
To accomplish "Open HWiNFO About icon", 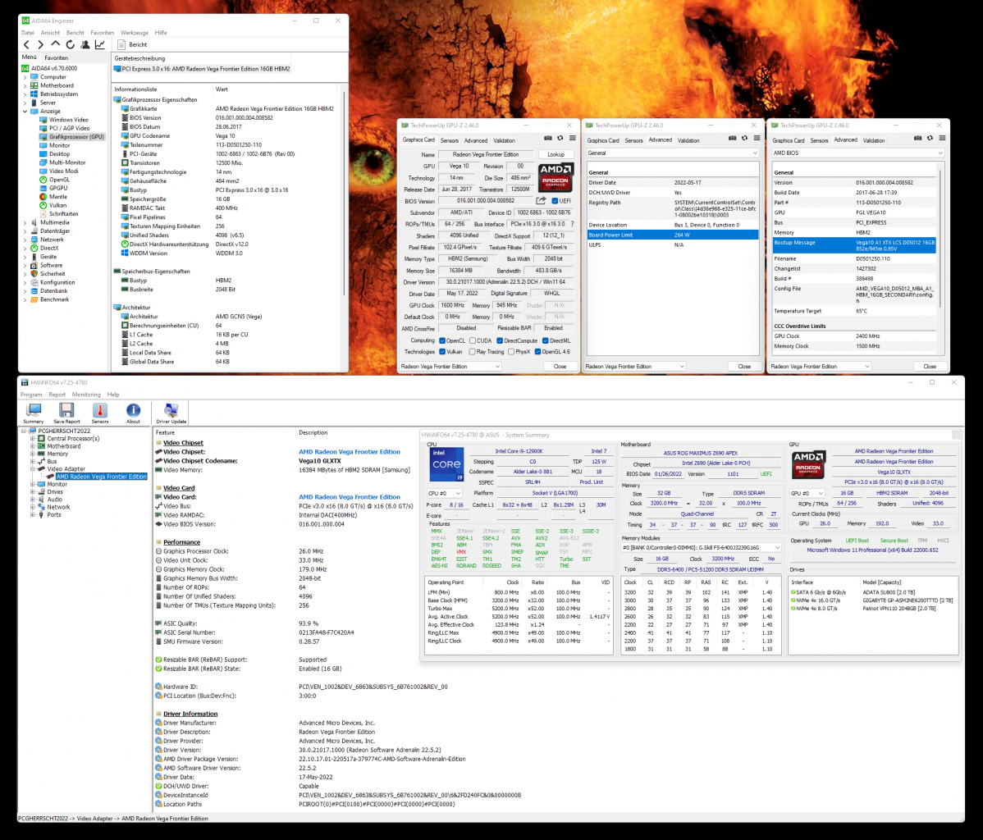I will (134, 413).
